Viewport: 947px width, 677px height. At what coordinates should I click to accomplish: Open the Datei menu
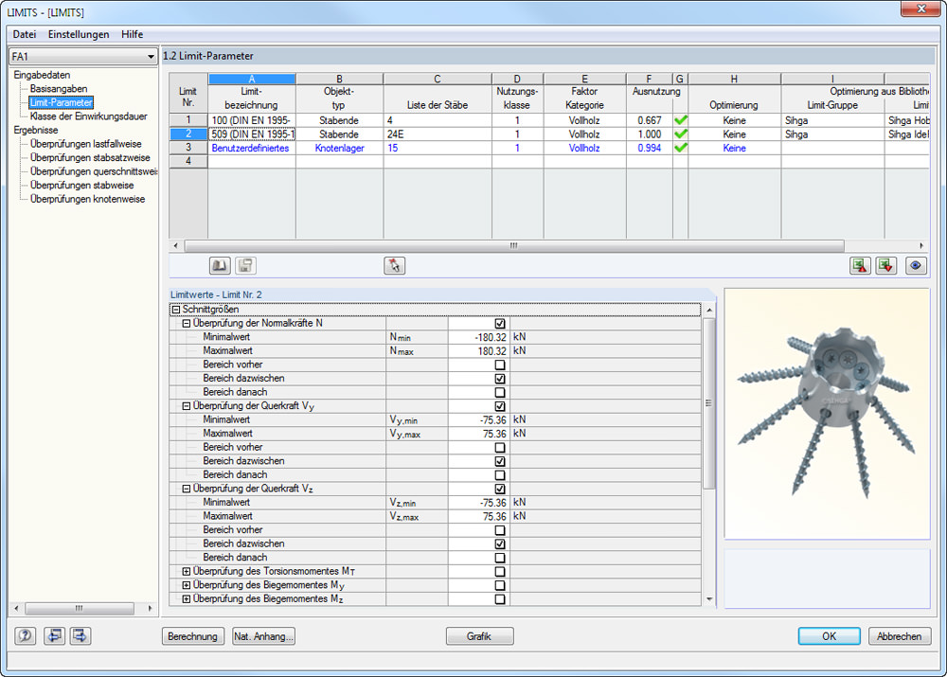(x=25, y=34)
